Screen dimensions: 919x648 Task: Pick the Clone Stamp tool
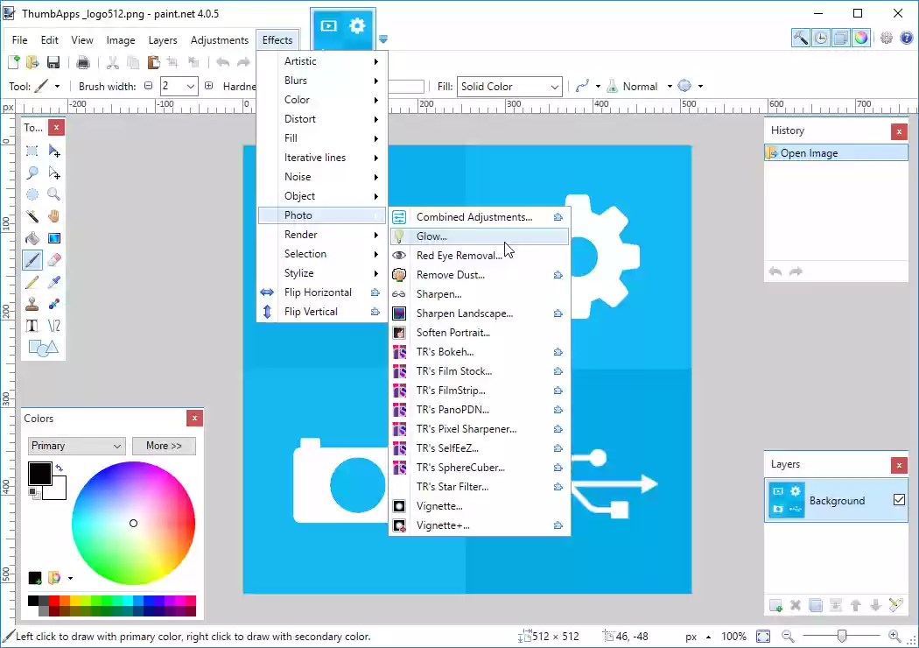(32, 304)
